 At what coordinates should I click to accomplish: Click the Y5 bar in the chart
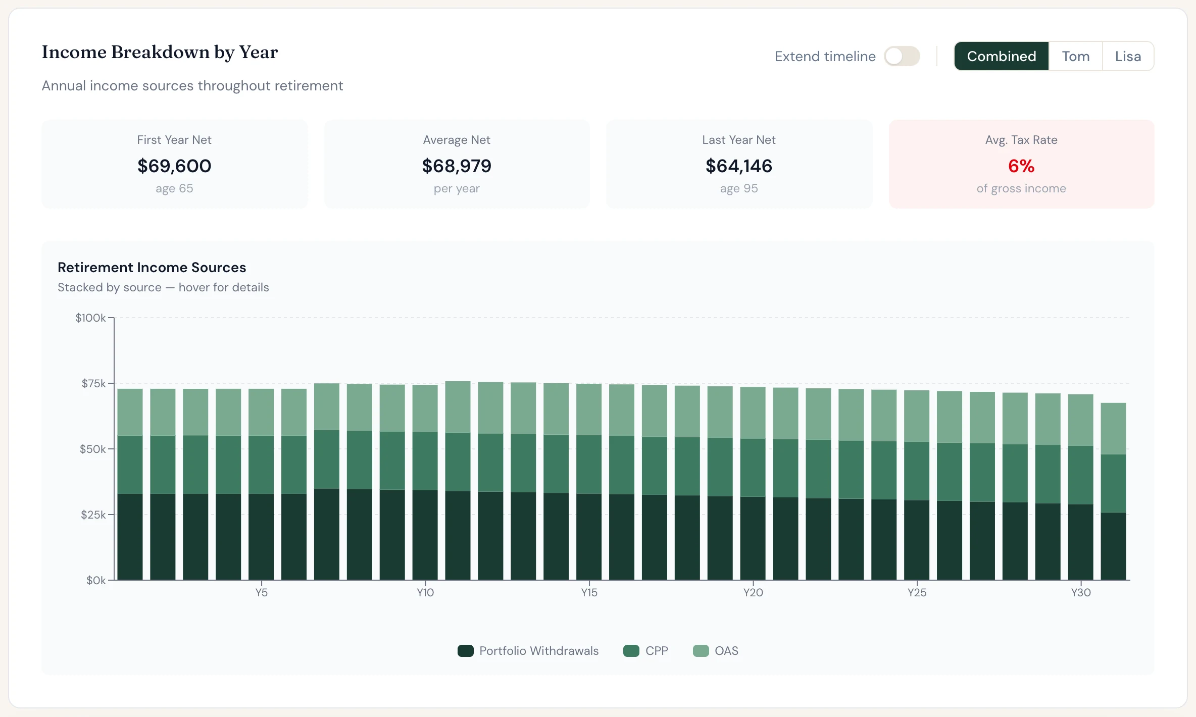coord(261,484)
